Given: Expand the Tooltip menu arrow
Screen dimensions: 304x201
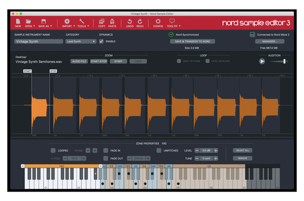Looking at the screenshot, I should [180, 26].
